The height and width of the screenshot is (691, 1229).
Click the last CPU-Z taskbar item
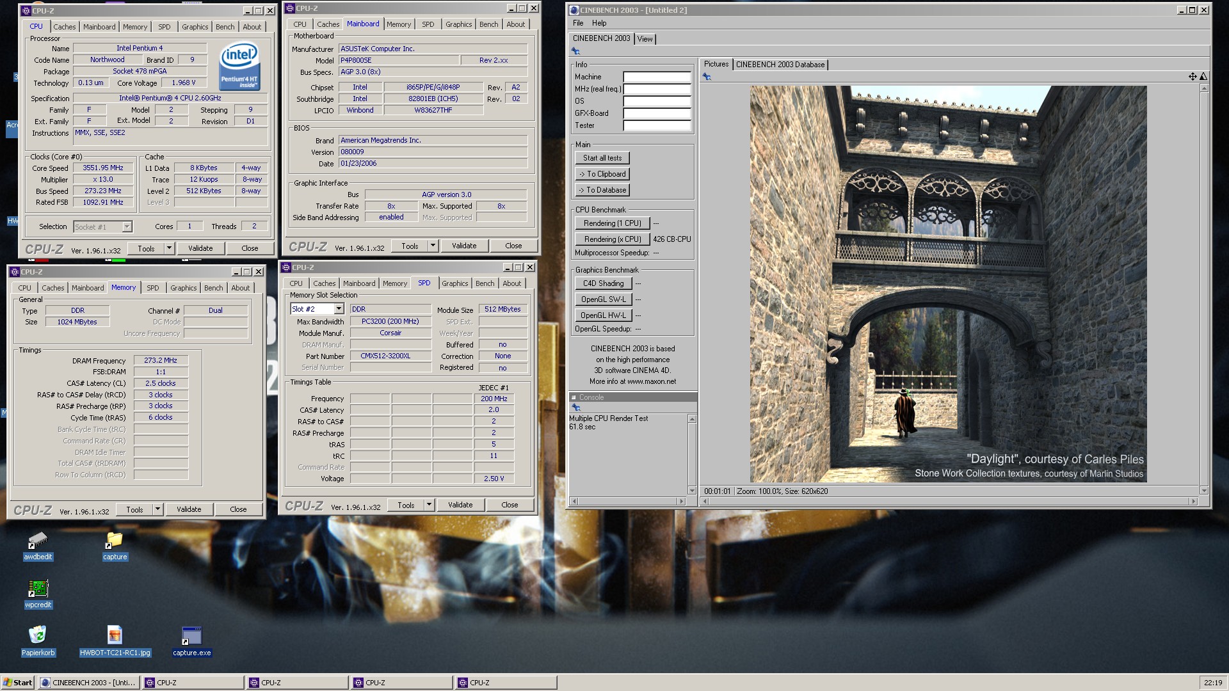(x=506, y=683)
